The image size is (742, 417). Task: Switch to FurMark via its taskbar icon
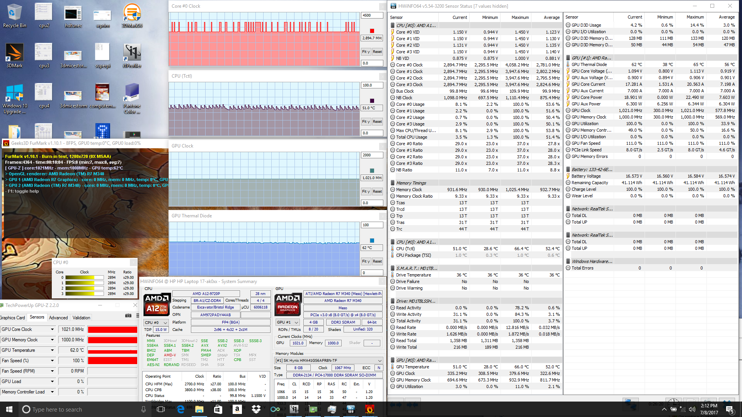pos(370,409)
